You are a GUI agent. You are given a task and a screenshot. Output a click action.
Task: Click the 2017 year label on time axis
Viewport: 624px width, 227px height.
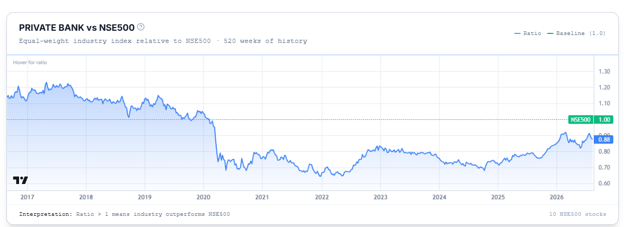pyautogui.click(x=27, y=197)
